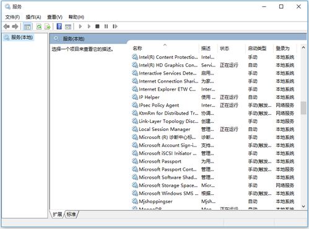Click the gear icon beside Mjshoppingser

point(135,201)
